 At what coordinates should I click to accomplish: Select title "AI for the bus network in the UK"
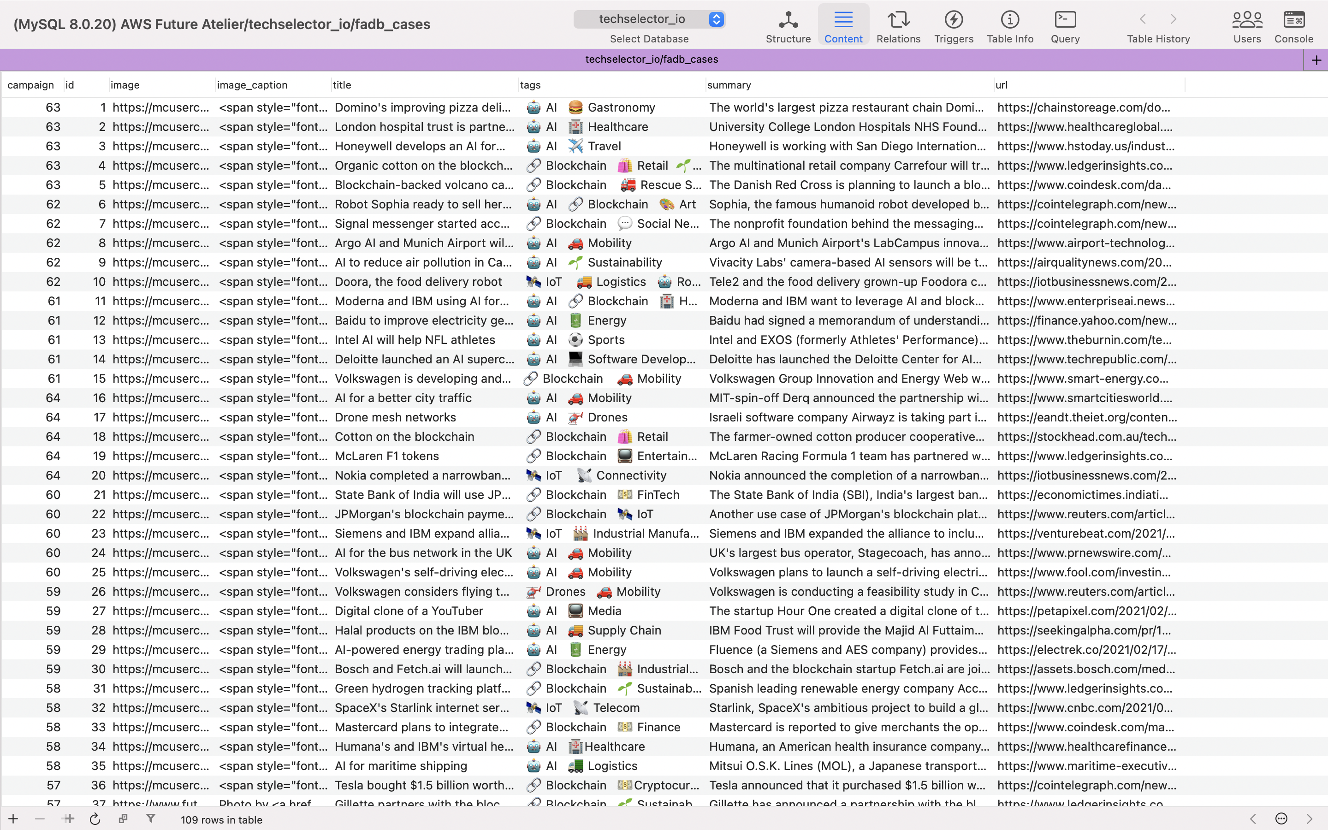425,553
